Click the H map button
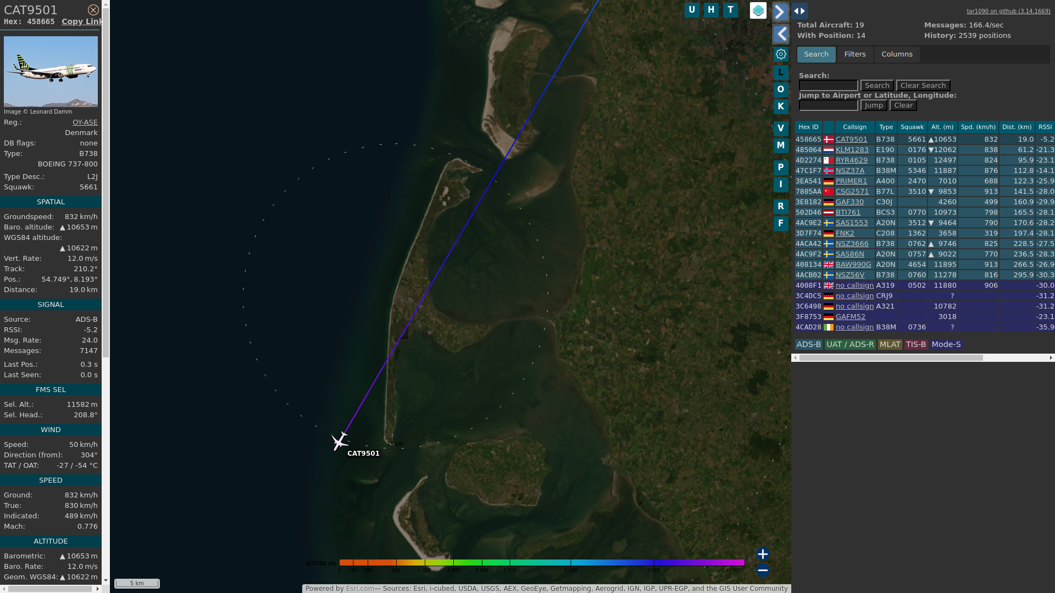This screenshot has width=1055, height=593. click(x=711, y=10)
